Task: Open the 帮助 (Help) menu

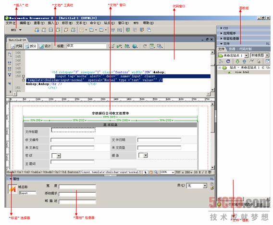Action: click(x=149, y=23)
